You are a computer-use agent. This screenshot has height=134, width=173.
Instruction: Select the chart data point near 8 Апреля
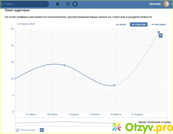tap(114, 85)
